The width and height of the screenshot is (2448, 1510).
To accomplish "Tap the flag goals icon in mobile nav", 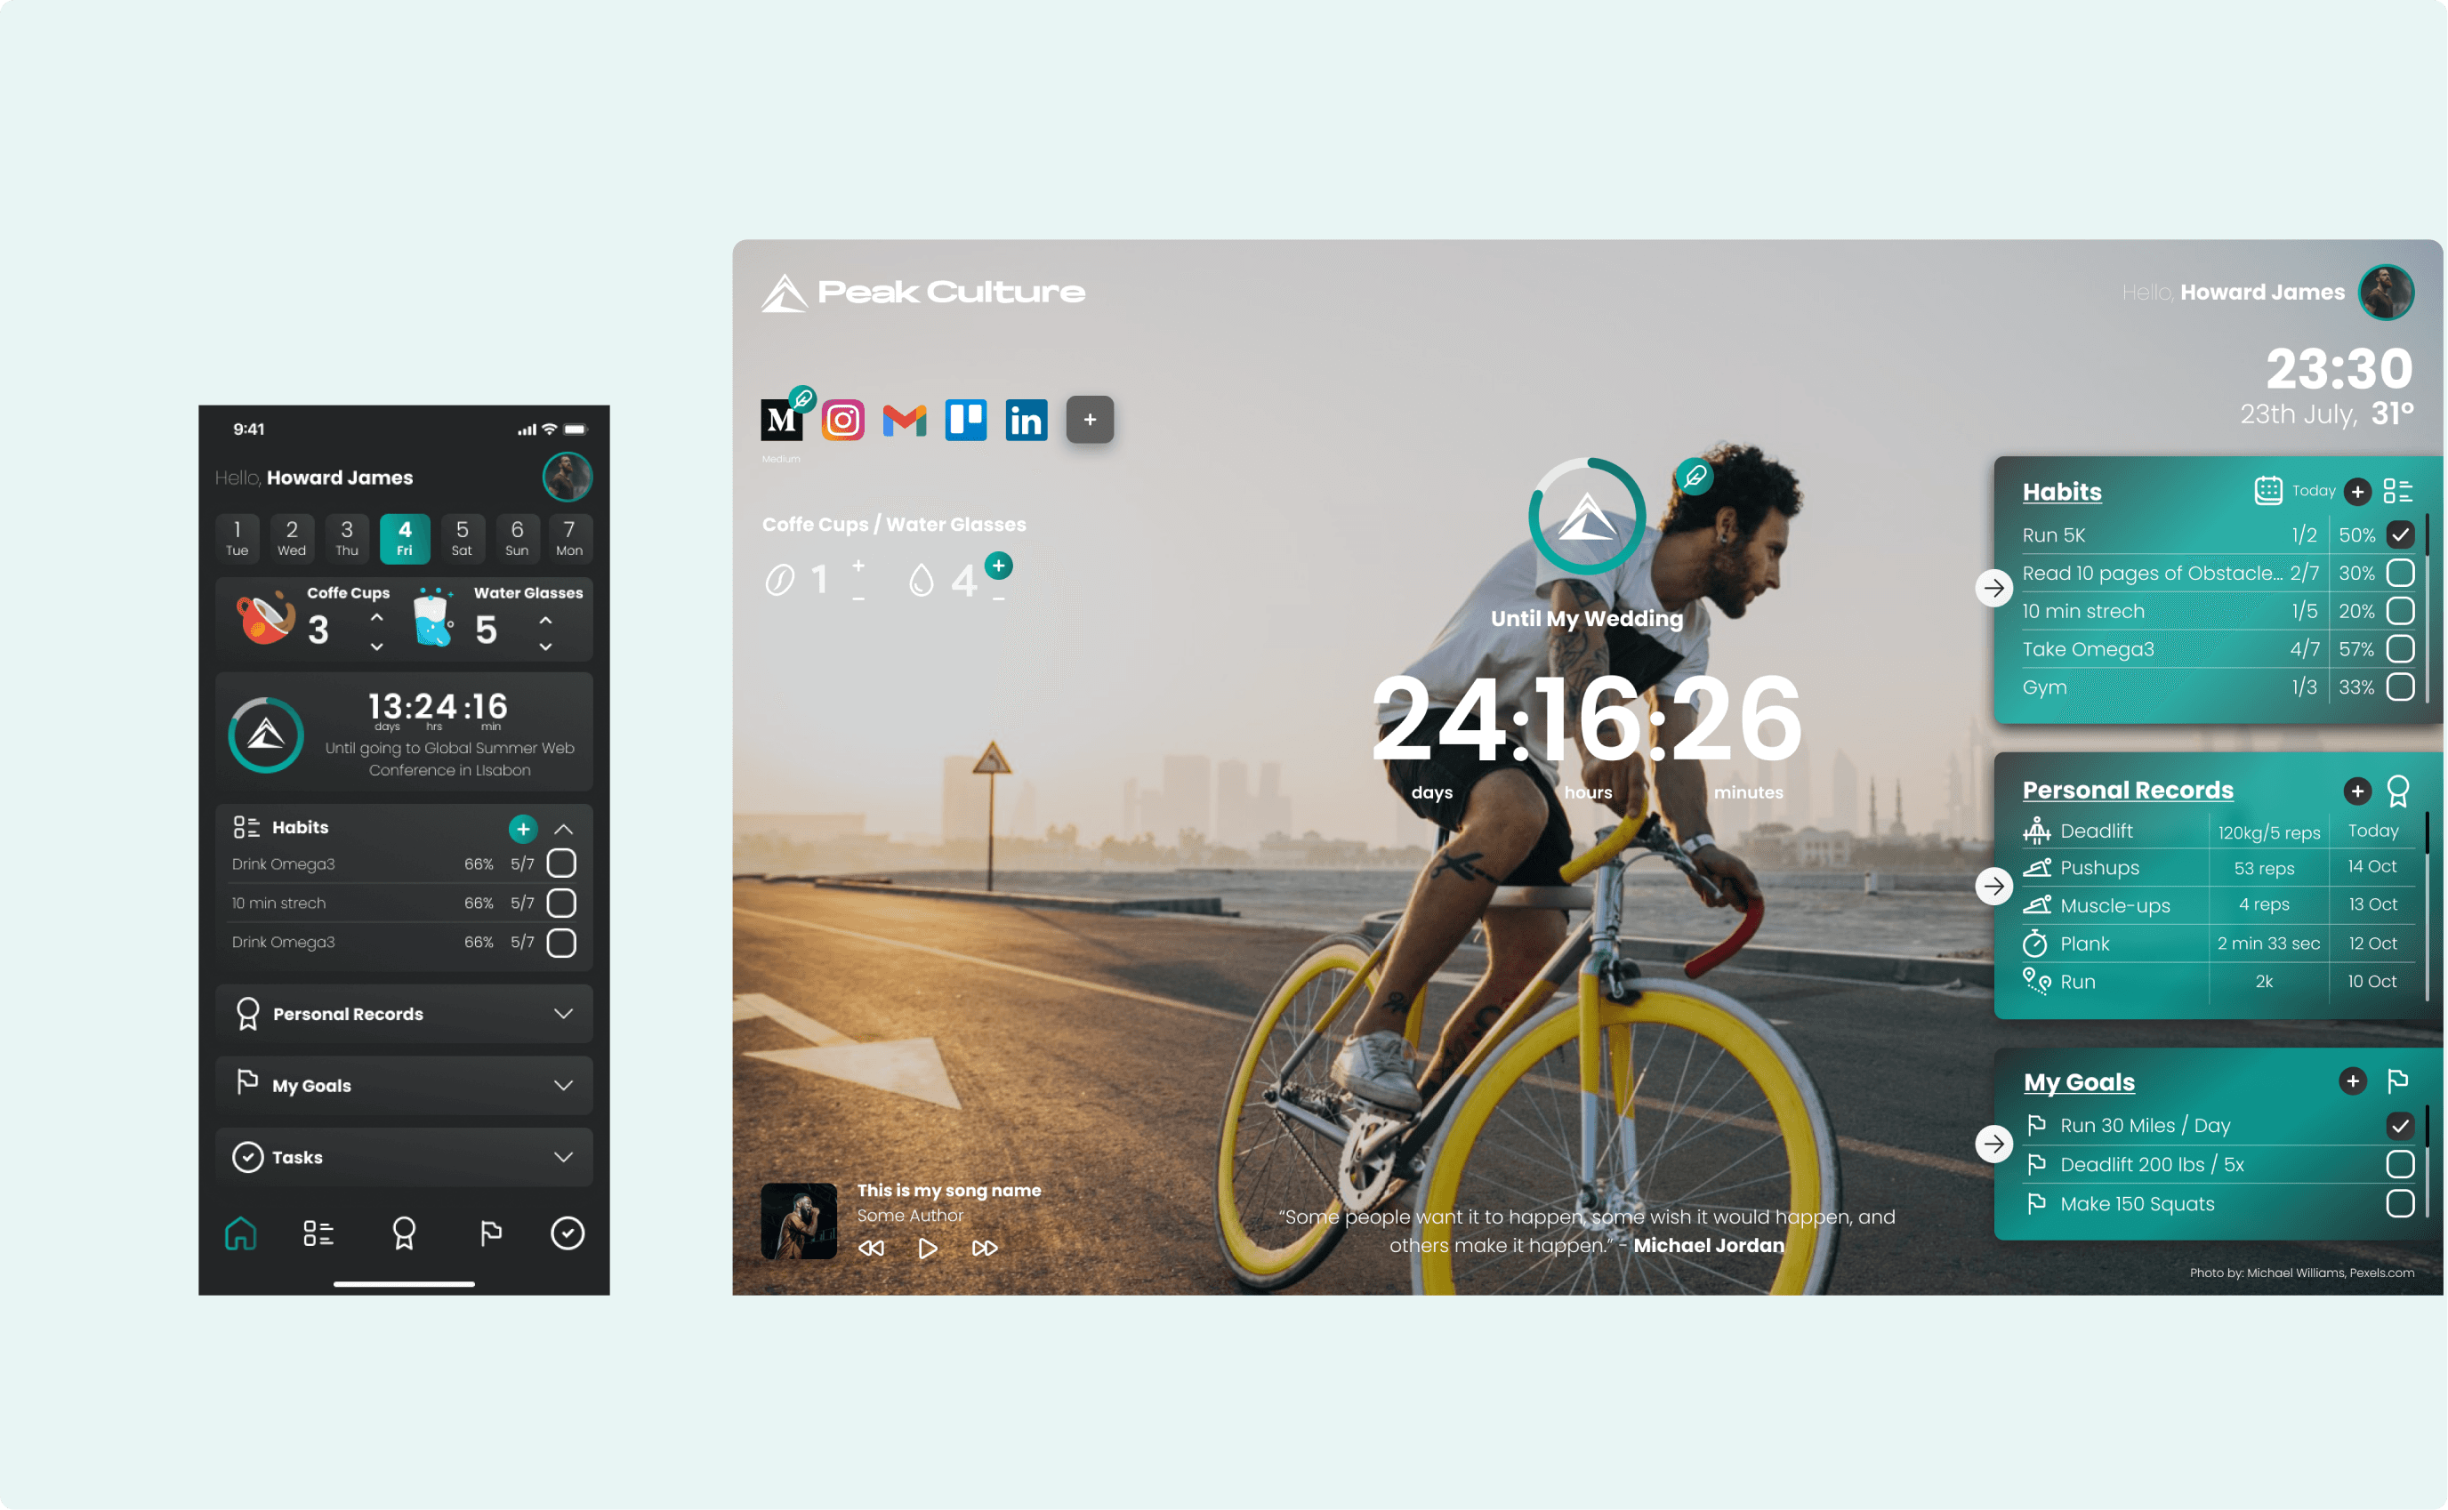I will click(490, 1233).
